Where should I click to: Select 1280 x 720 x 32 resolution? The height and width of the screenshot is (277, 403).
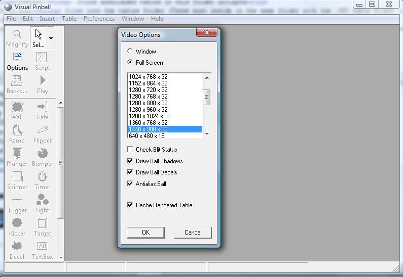165,90
